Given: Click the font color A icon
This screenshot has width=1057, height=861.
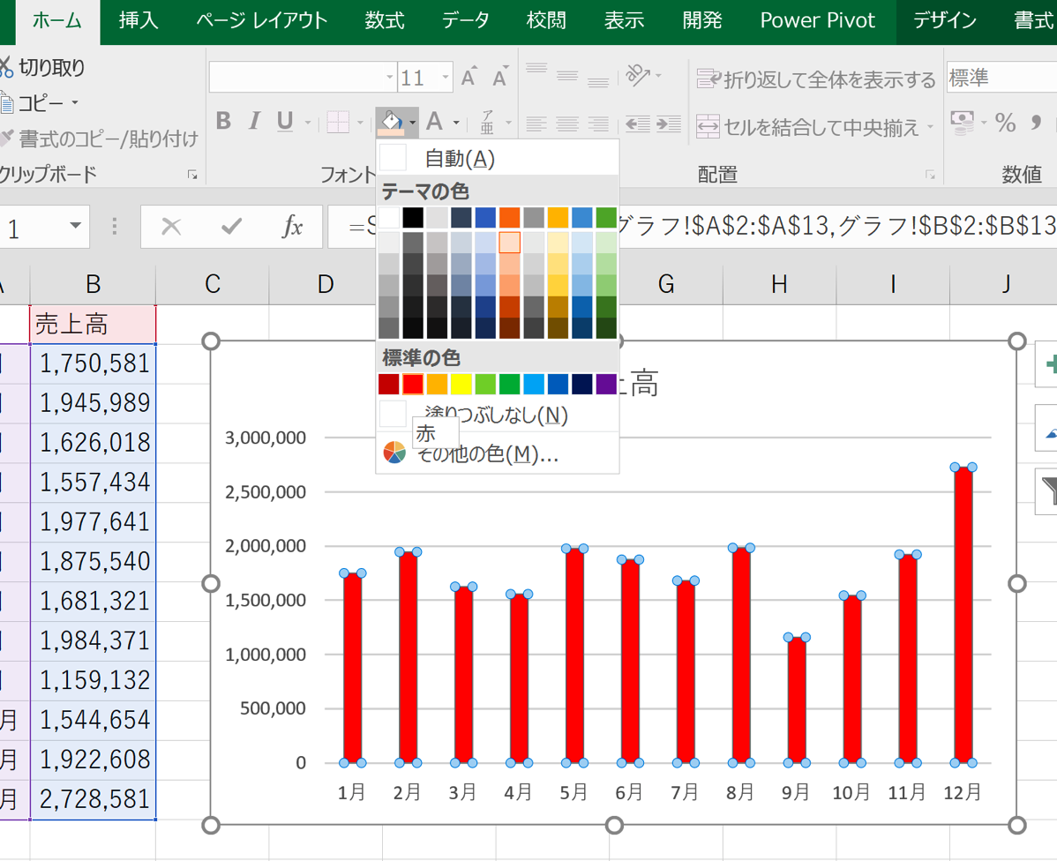Looking at the screenshot, I should (435, 122).
